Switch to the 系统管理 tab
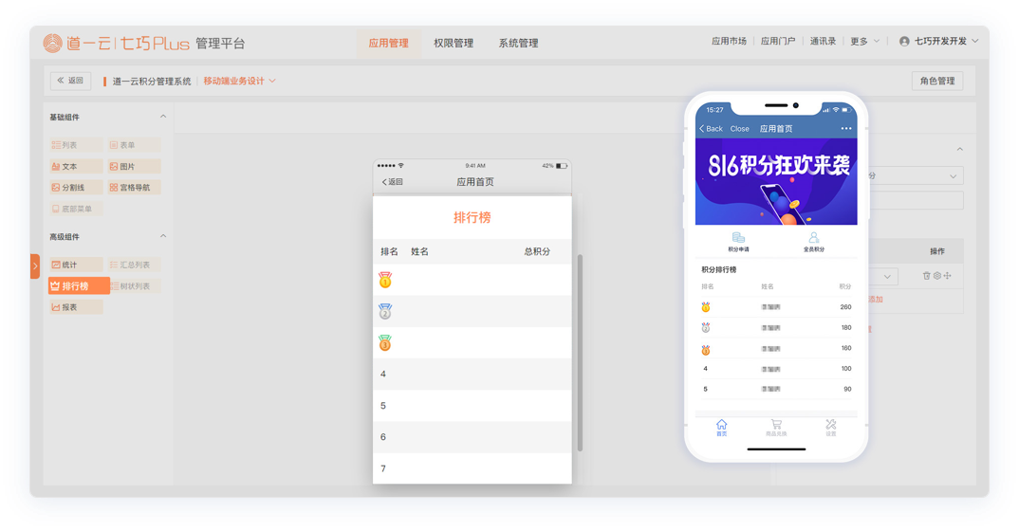The image size is (1019, 531). (518, 44)
